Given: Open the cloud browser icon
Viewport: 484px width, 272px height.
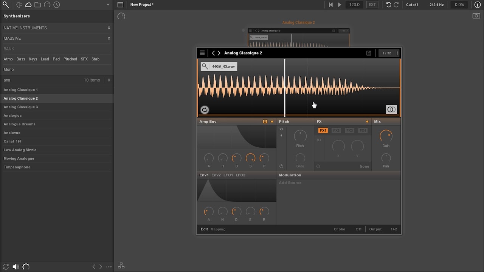Looking at the screenshot, I should click(x=28, y=5).
